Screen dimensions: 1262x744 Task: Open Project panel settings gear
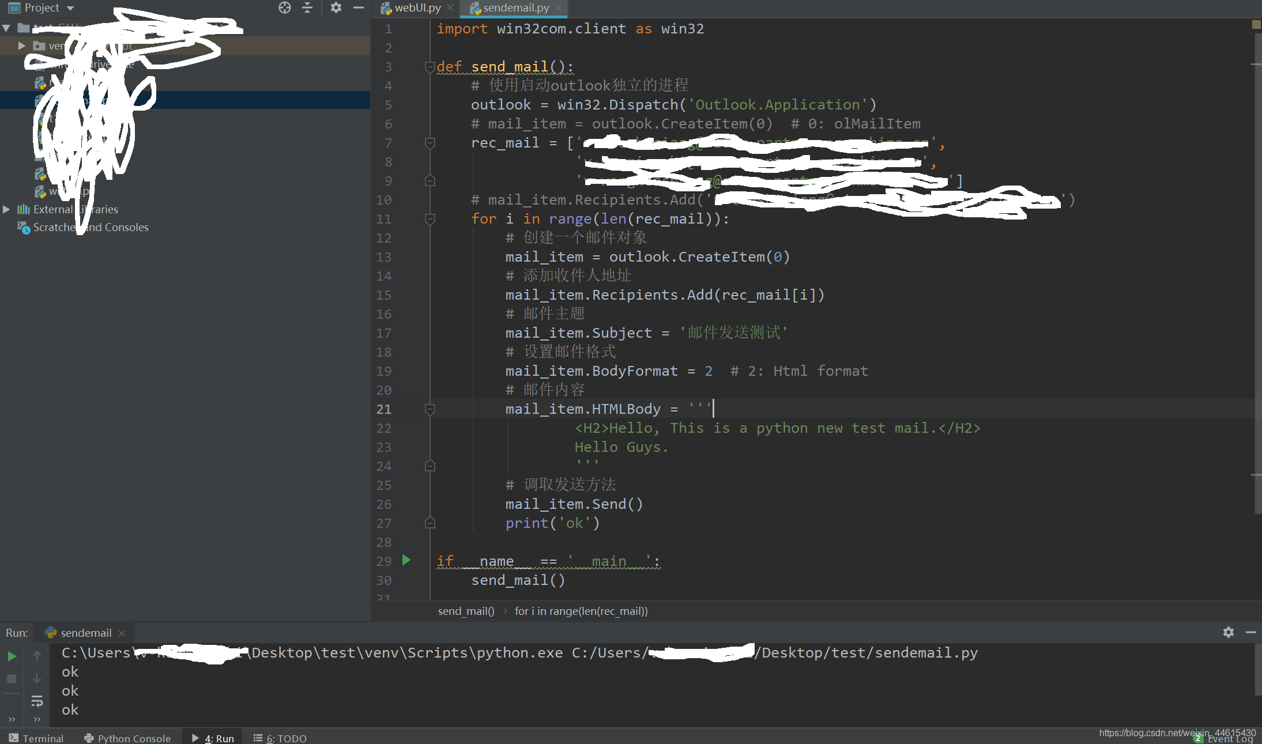tap(336, 7)
